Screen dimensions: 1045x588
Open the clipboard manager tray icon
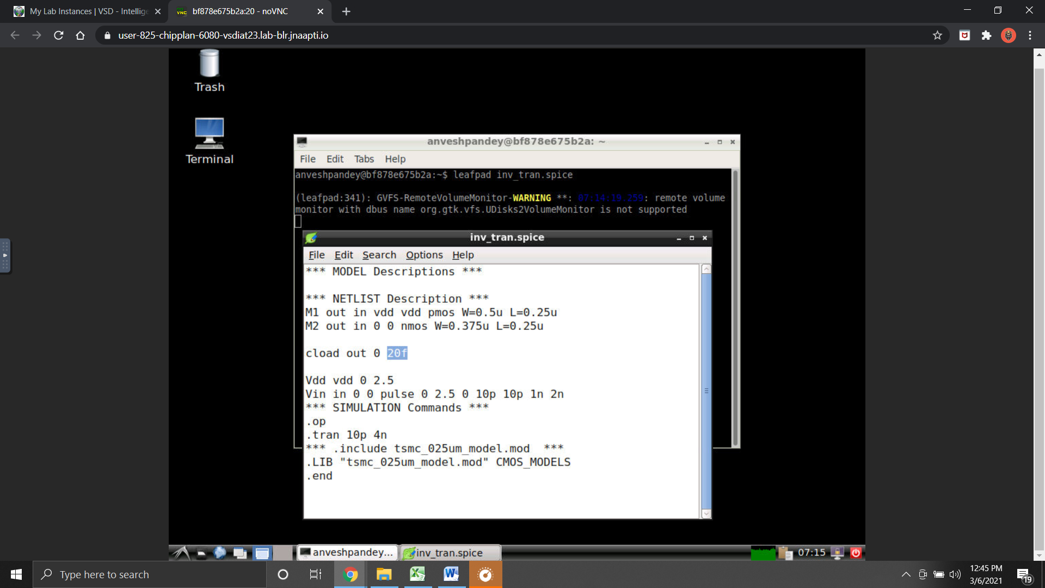point(785,552)
